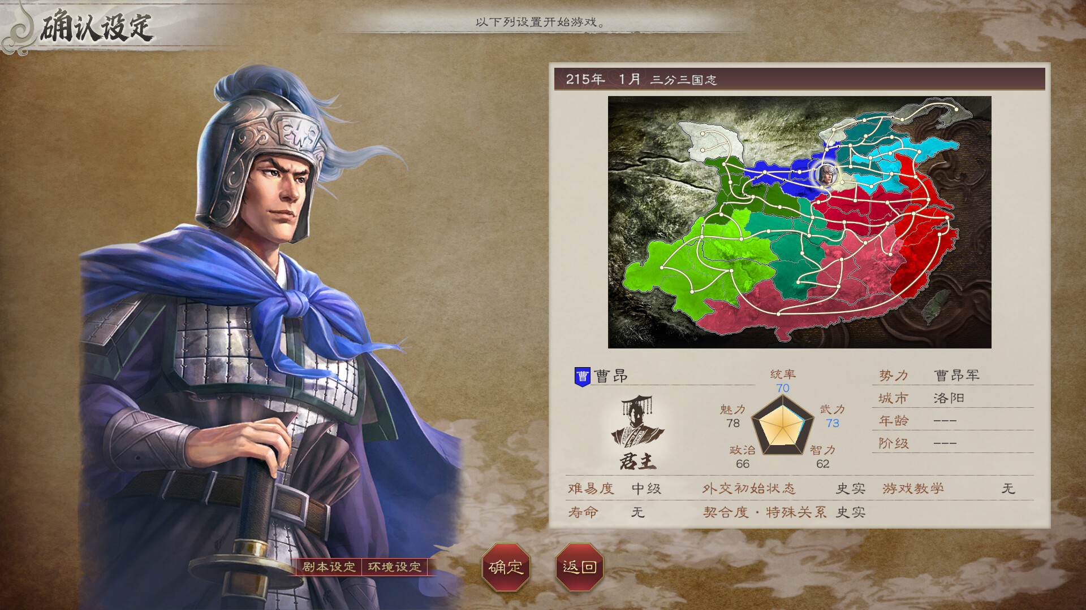Viewport: 1086px width, 610px height.
Task: Click the blue 曹 faction shield icon
Action: click(x=582, y=377)
